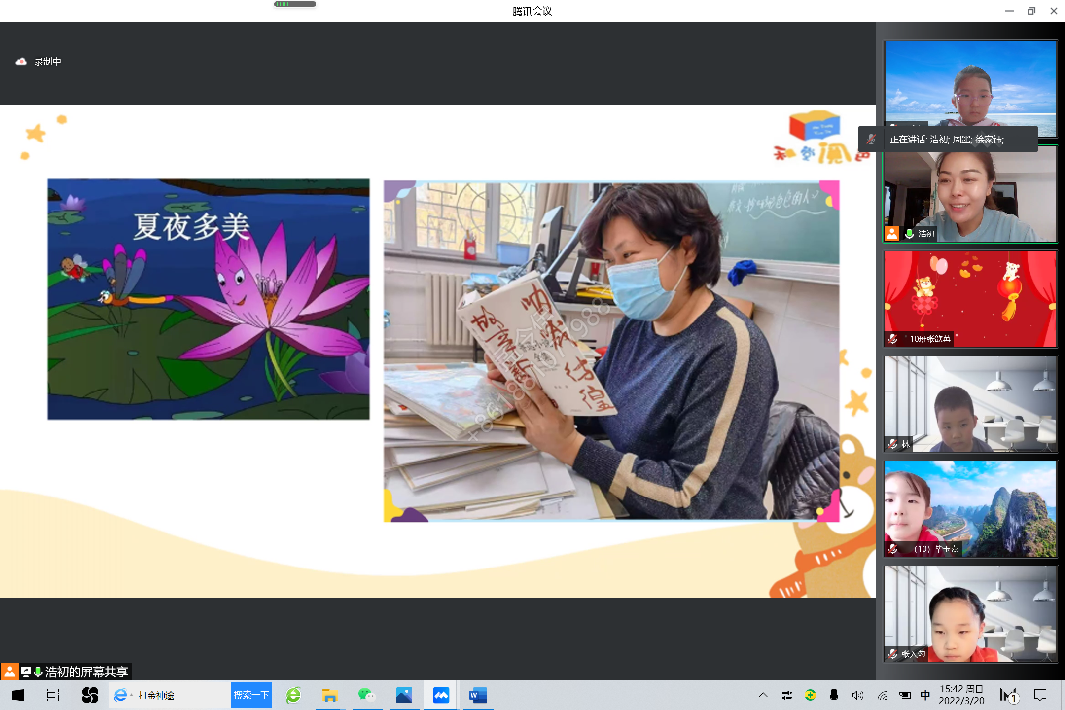
Task: Select the top girl participant video thumbnail
Action: (971, 89)
